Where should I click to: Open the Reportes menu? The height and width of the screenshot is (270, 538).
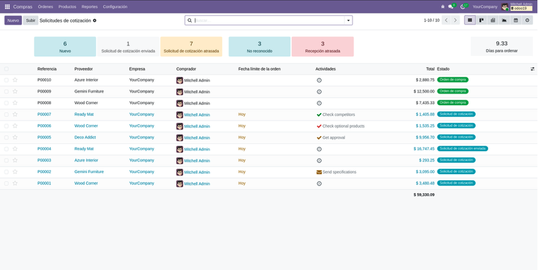(89, 7)
